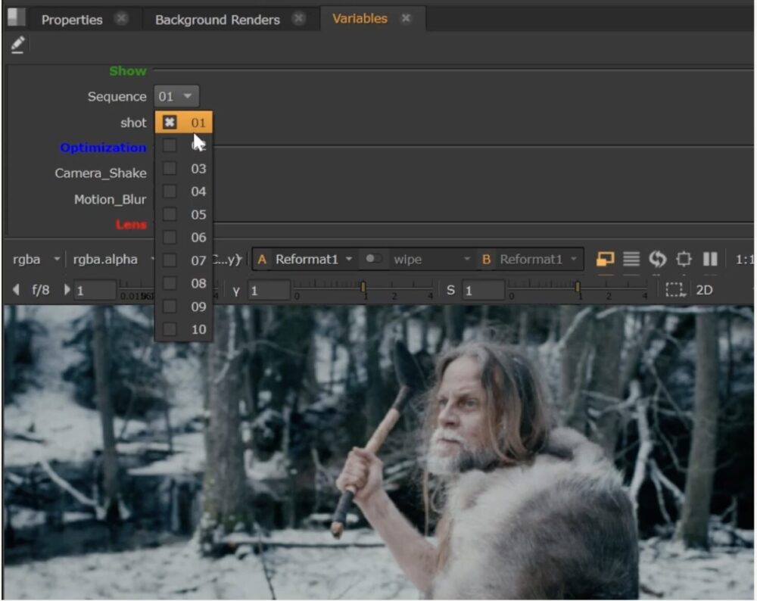
Task: Click the Motion_Blur label
Action: coord(110,199)
